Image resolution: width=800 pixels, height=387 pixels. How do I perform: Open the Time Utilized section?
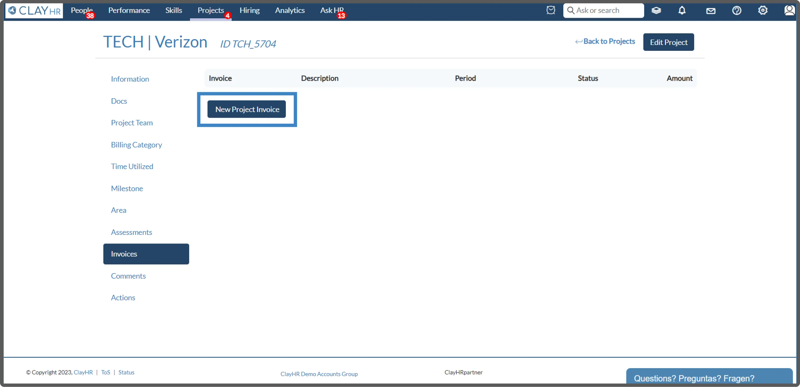point(132,166)
